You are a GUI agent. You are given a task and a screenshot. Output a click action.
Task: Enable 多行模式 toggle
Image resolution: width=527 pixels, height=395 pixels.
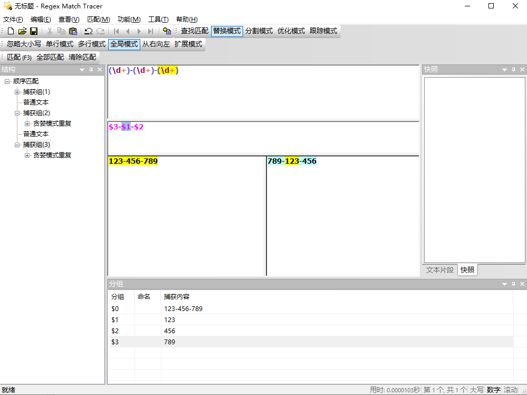[x=92, y=44]
